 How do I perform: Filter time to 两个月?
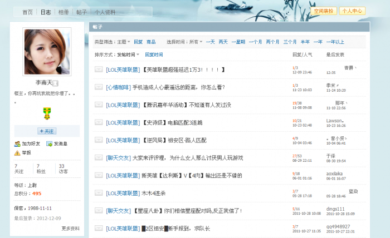[272, 42]
